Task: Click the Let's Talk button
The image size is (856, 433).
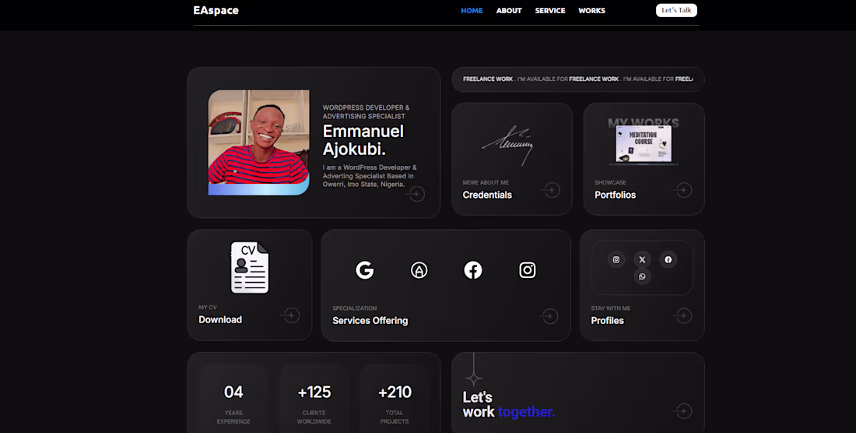Action: [676, 10]
